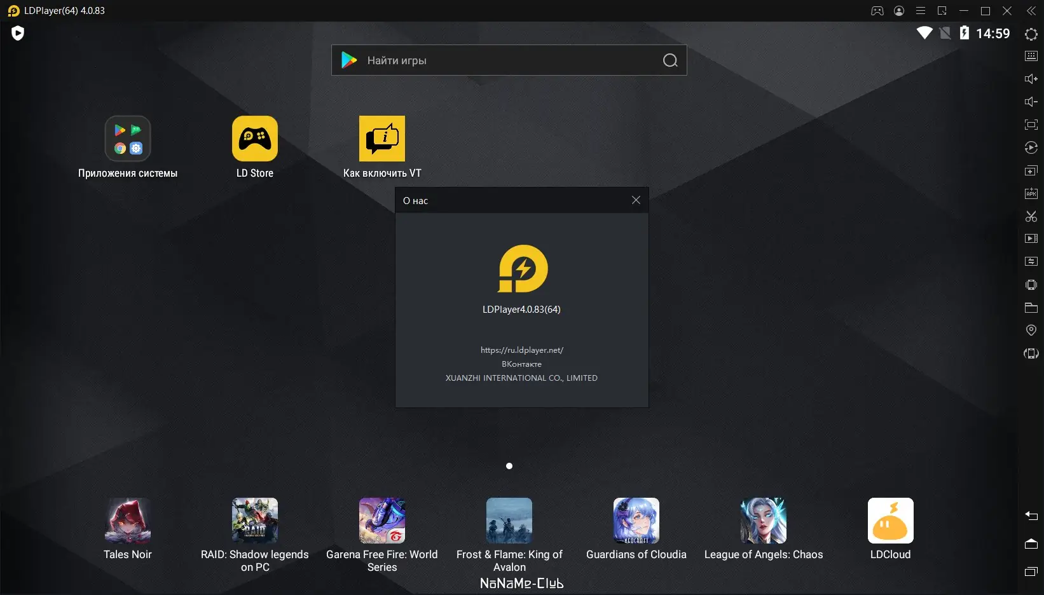1044x595 pixels.
Task: Click the 'О нас' dialog title
Action: click(x=416, y=200)
